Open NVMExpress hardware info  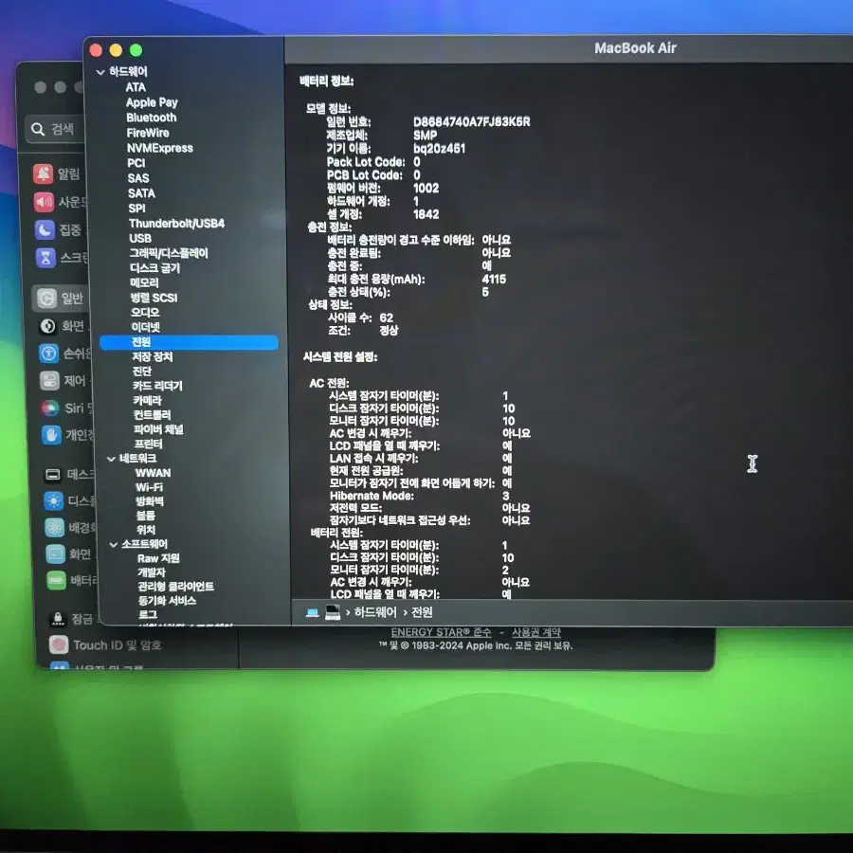click(160, 148)
